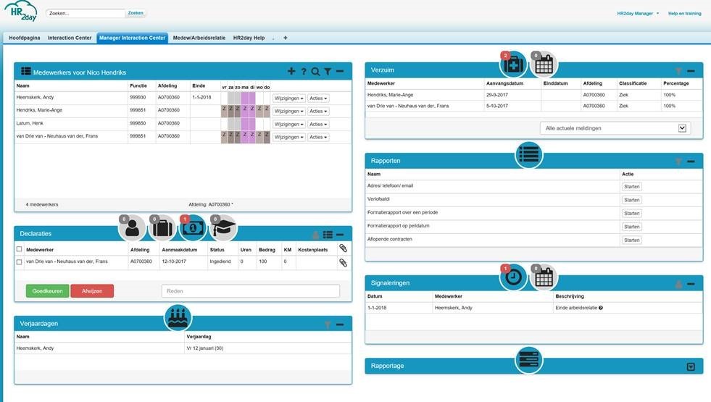The height and width of the screenshot is (402, 711).
Task: Click the paperclip attachment for Frans' declaration
Action: (343, 262)
